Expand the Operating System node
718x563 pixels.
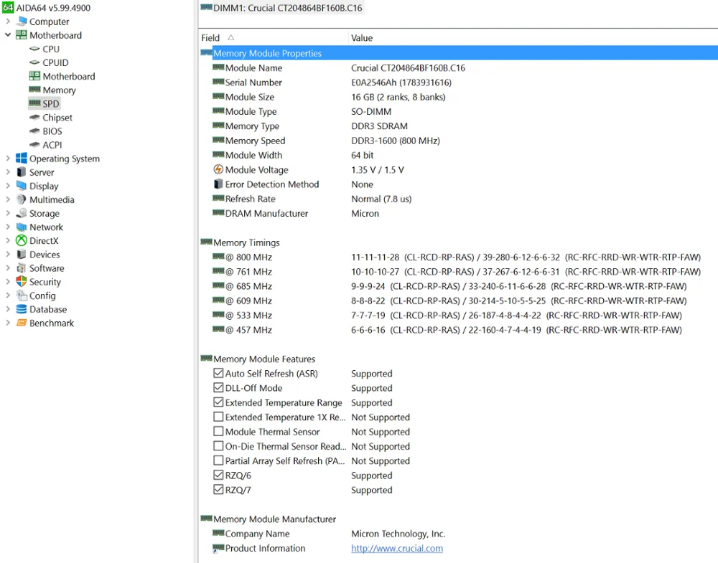pos(8,159)
